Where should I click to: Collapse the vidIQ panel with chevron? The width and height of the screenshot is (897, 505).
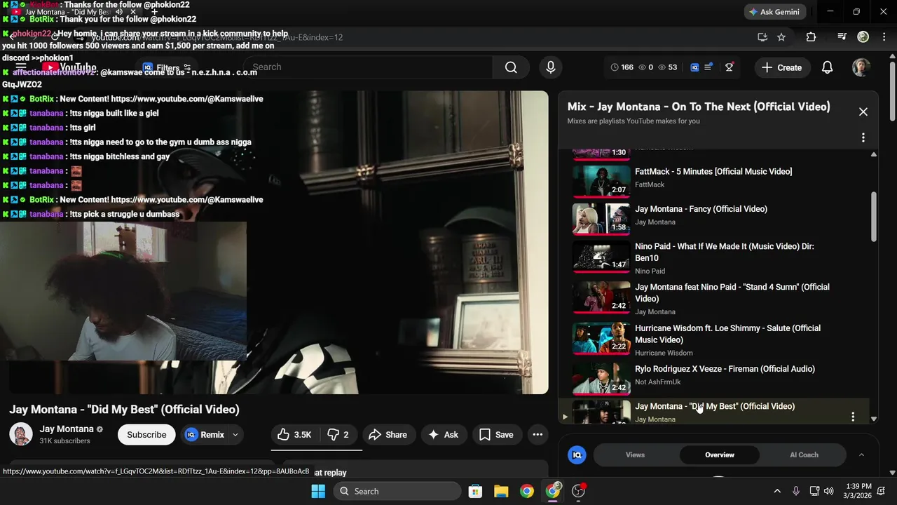pyautogui.click(x=861, y=455)
